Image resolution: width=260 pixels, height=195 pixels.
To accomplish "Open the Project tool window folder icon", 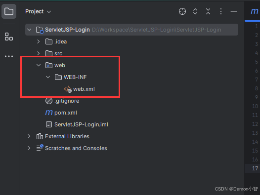I will point(9,11).
